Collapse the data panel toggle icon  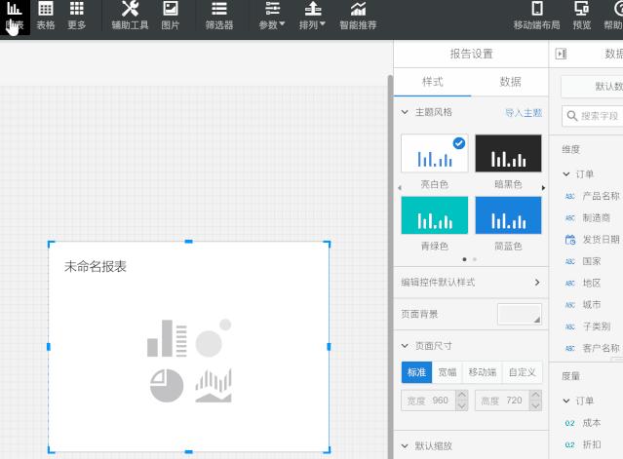coord(561,54)
